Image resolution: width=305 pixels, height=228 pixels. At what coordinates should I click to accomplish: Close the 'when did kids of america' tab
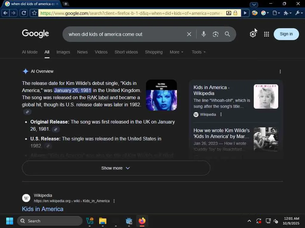[x=57, y=4]
